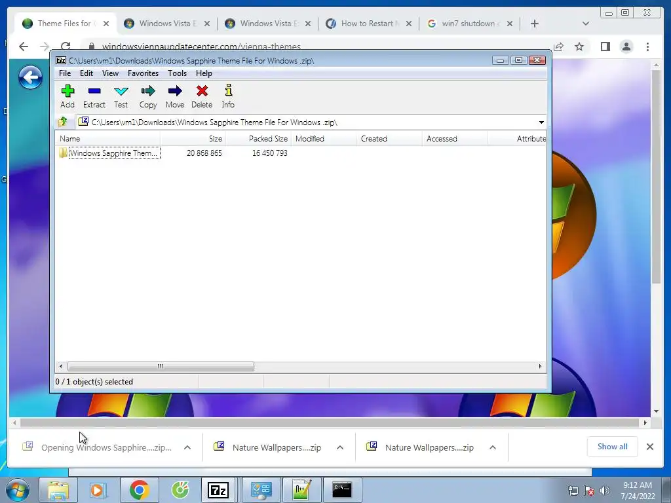Open the Command Prompt taskbar icon

tap(342, 490)
